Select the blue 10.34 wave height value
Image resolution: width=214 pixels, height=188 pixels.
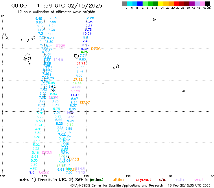click(x=87, y=34)
